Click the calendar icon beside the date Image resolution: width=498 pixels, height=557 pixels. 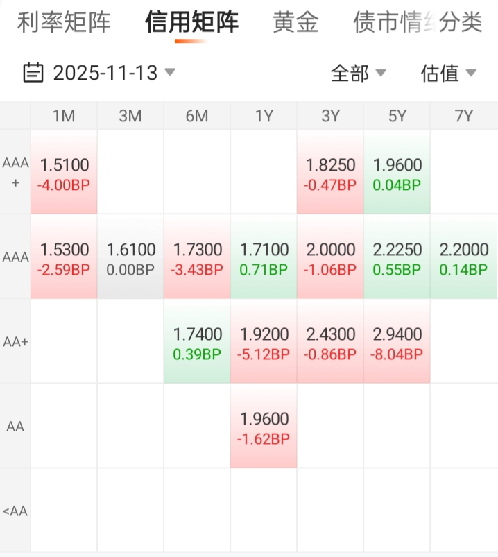[33, 72]
